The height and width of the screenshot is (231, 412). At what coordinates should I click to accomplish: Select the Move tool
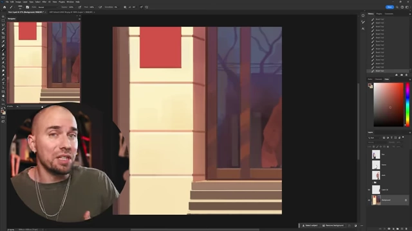click(x=3, y=17)
